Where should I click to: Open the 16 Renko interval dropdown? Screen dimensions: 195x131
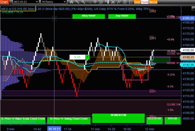pos(54,2)
